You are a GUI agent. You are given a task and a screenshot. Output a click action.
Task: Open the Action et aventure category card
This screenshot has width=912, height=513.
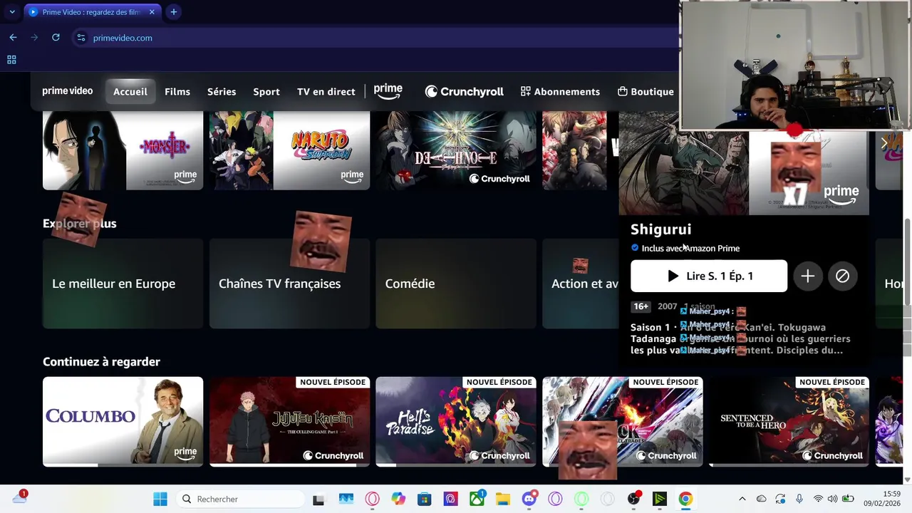(x=581, y=284)
